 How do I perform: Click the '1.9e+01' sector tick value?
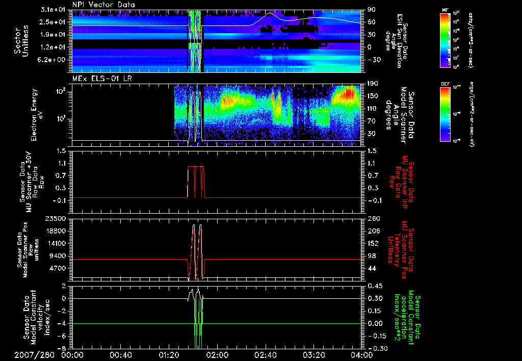[x=53, y=35]
